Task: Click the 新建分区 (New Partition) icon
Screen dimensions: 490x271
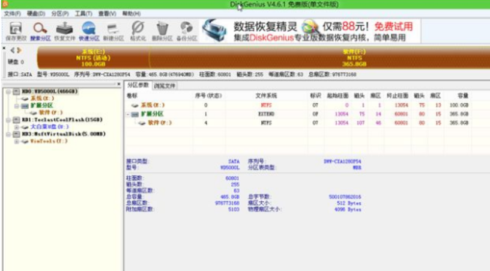Action: click(113, 31)
